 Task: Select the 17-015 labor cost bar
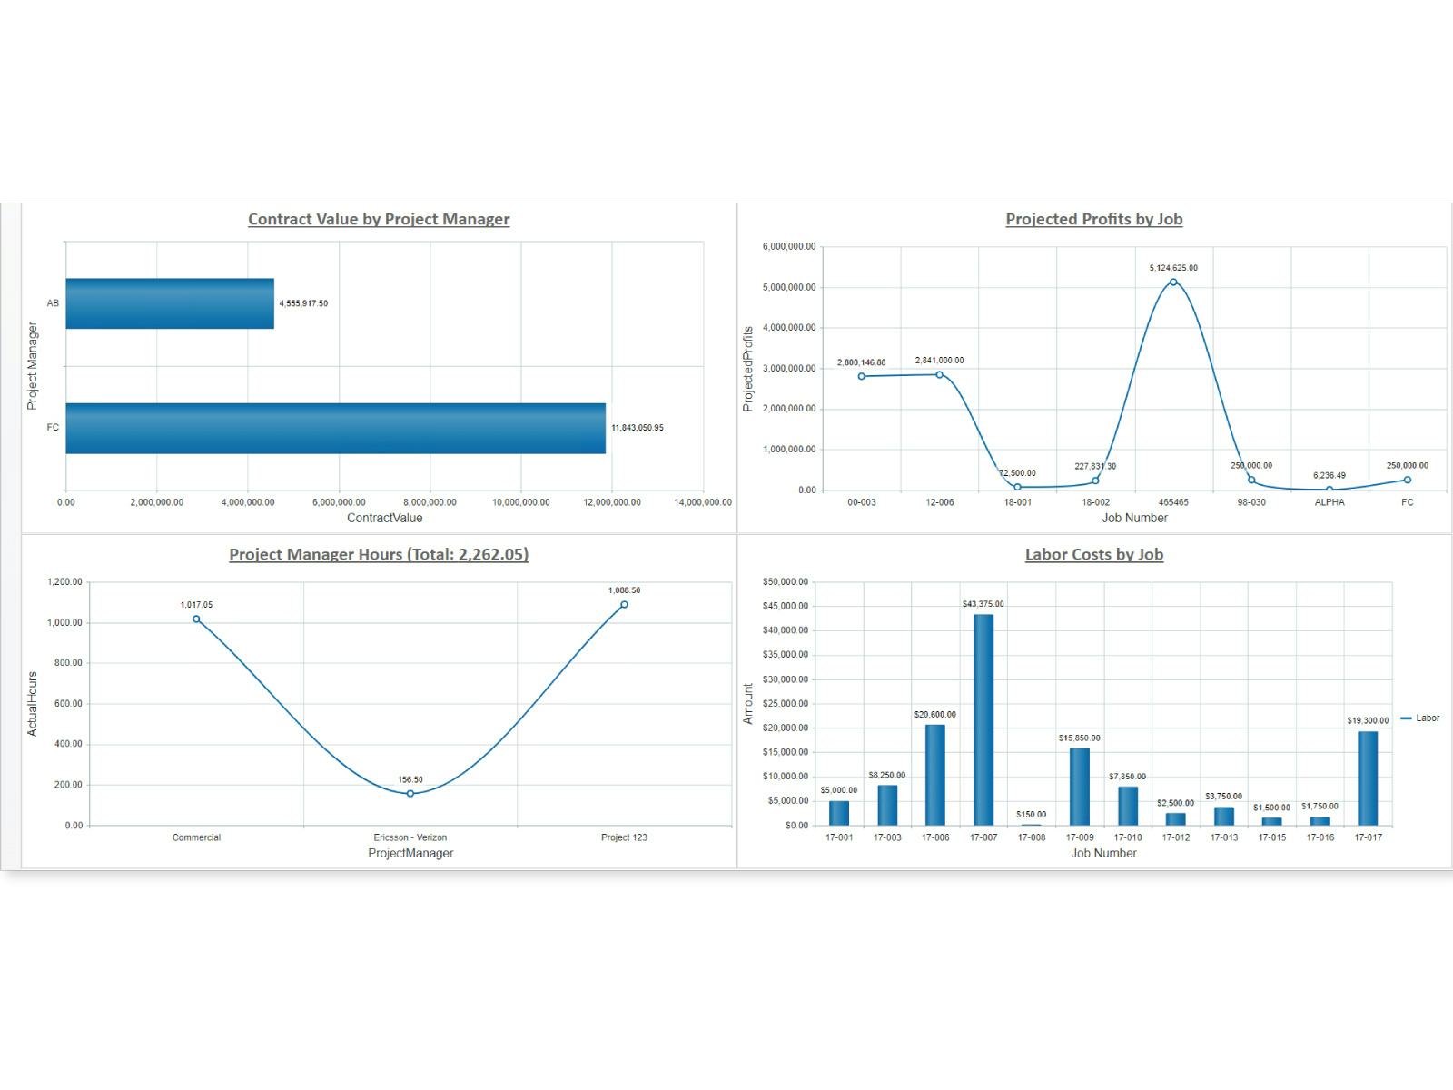coord(1272,822)
